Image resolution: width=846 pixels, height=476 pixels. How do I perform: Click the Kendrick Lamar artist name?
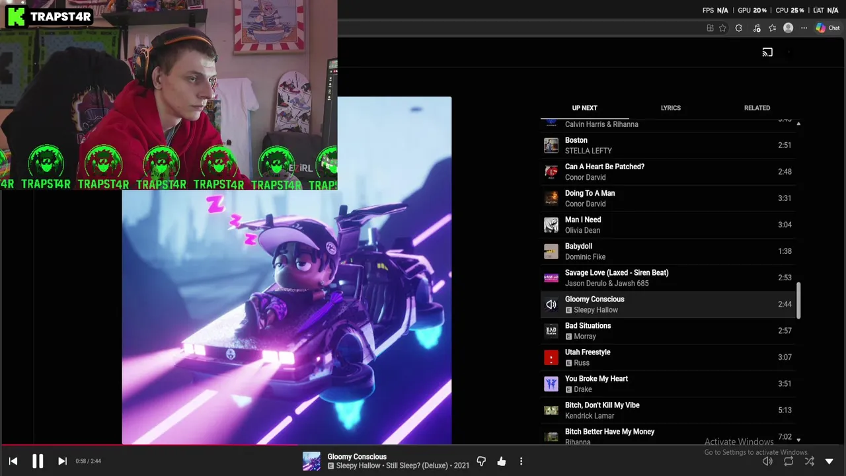pos(590,416)
